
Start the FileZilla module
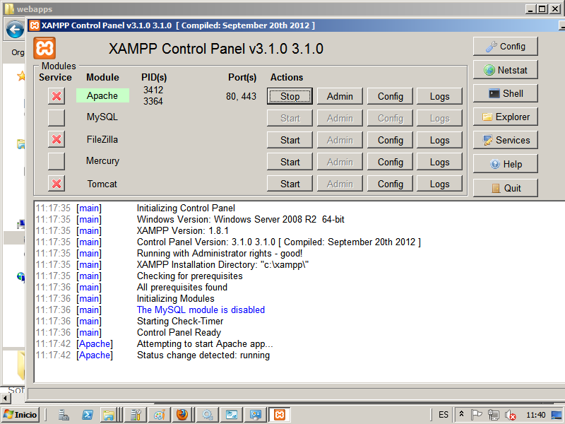pos(290,140)
